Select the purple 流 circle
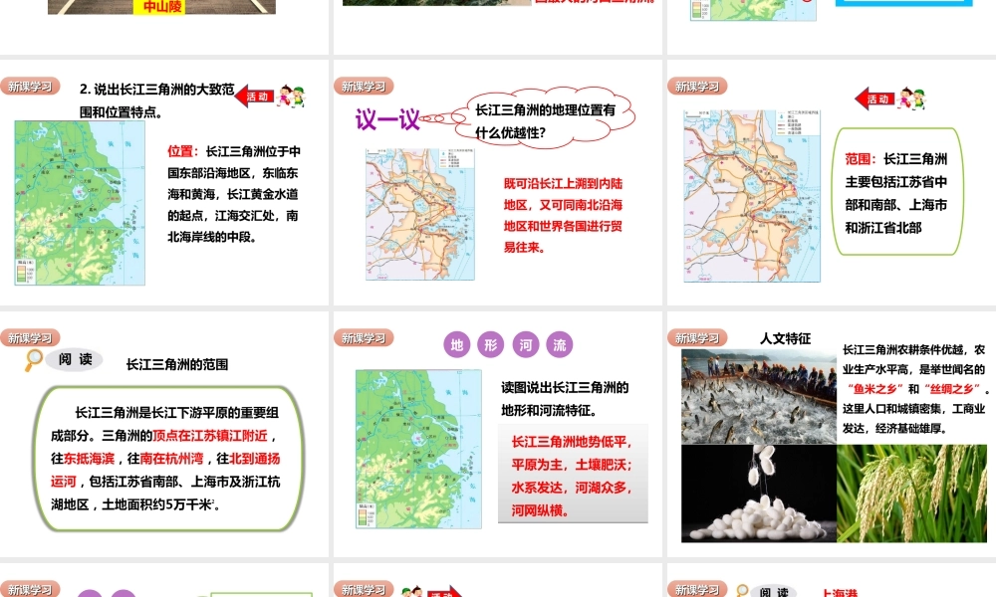Screen dimensions: 996x597 [x=560, y=344]
